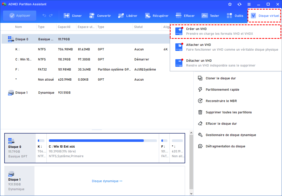Click the 97.30GB used space cell
The height and width of the screenshot is (196, 282).
pyautogui.click(x=84, y=59)
